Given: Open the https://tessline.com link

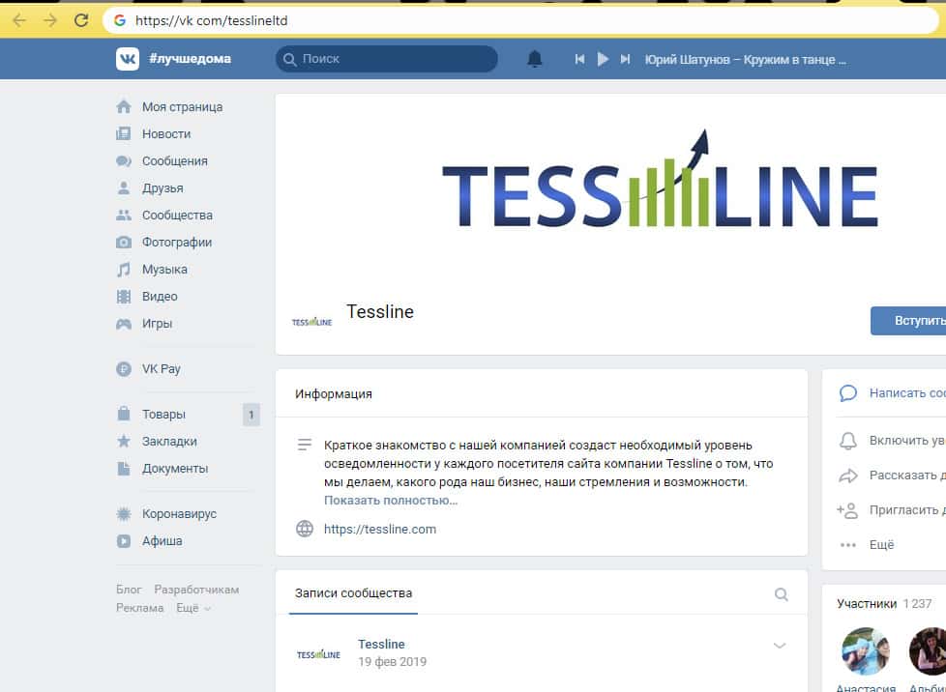Looking at the screenshot, I should click(x=380, y=530).
